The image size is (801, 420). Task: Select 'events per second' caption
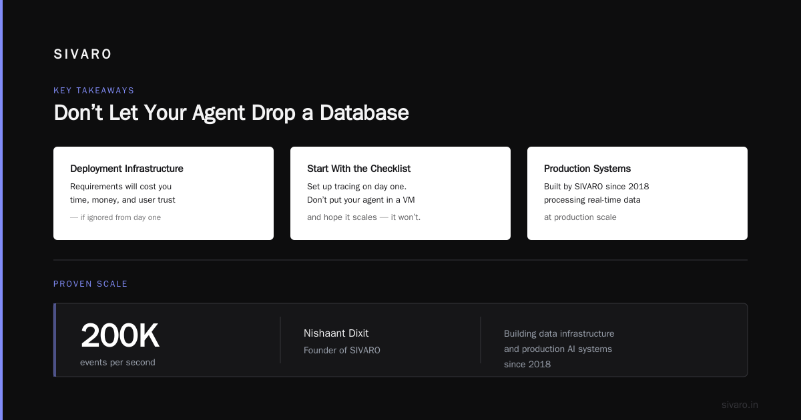[117, 363]
